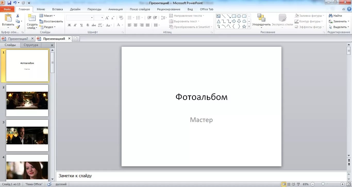Click spell check icon in status bar
The width and height of the screenshot is (352, 187).
tap(49, 184)
